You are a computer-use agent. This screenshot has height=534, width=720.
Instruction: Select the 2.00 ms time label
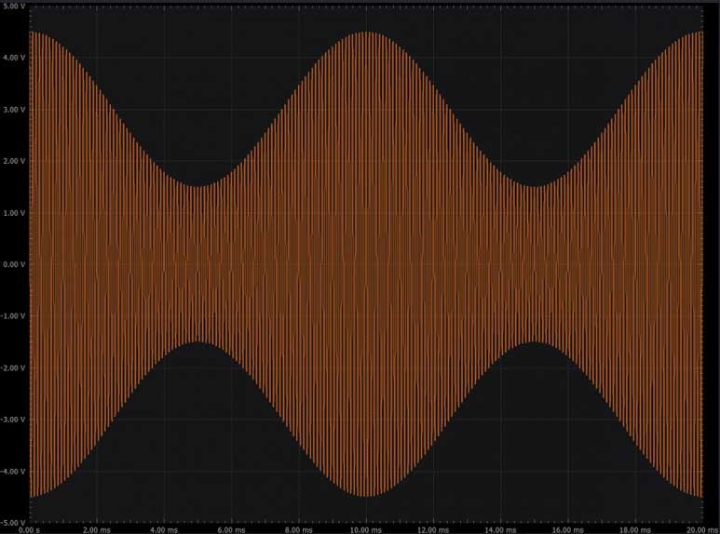point(97,528)
